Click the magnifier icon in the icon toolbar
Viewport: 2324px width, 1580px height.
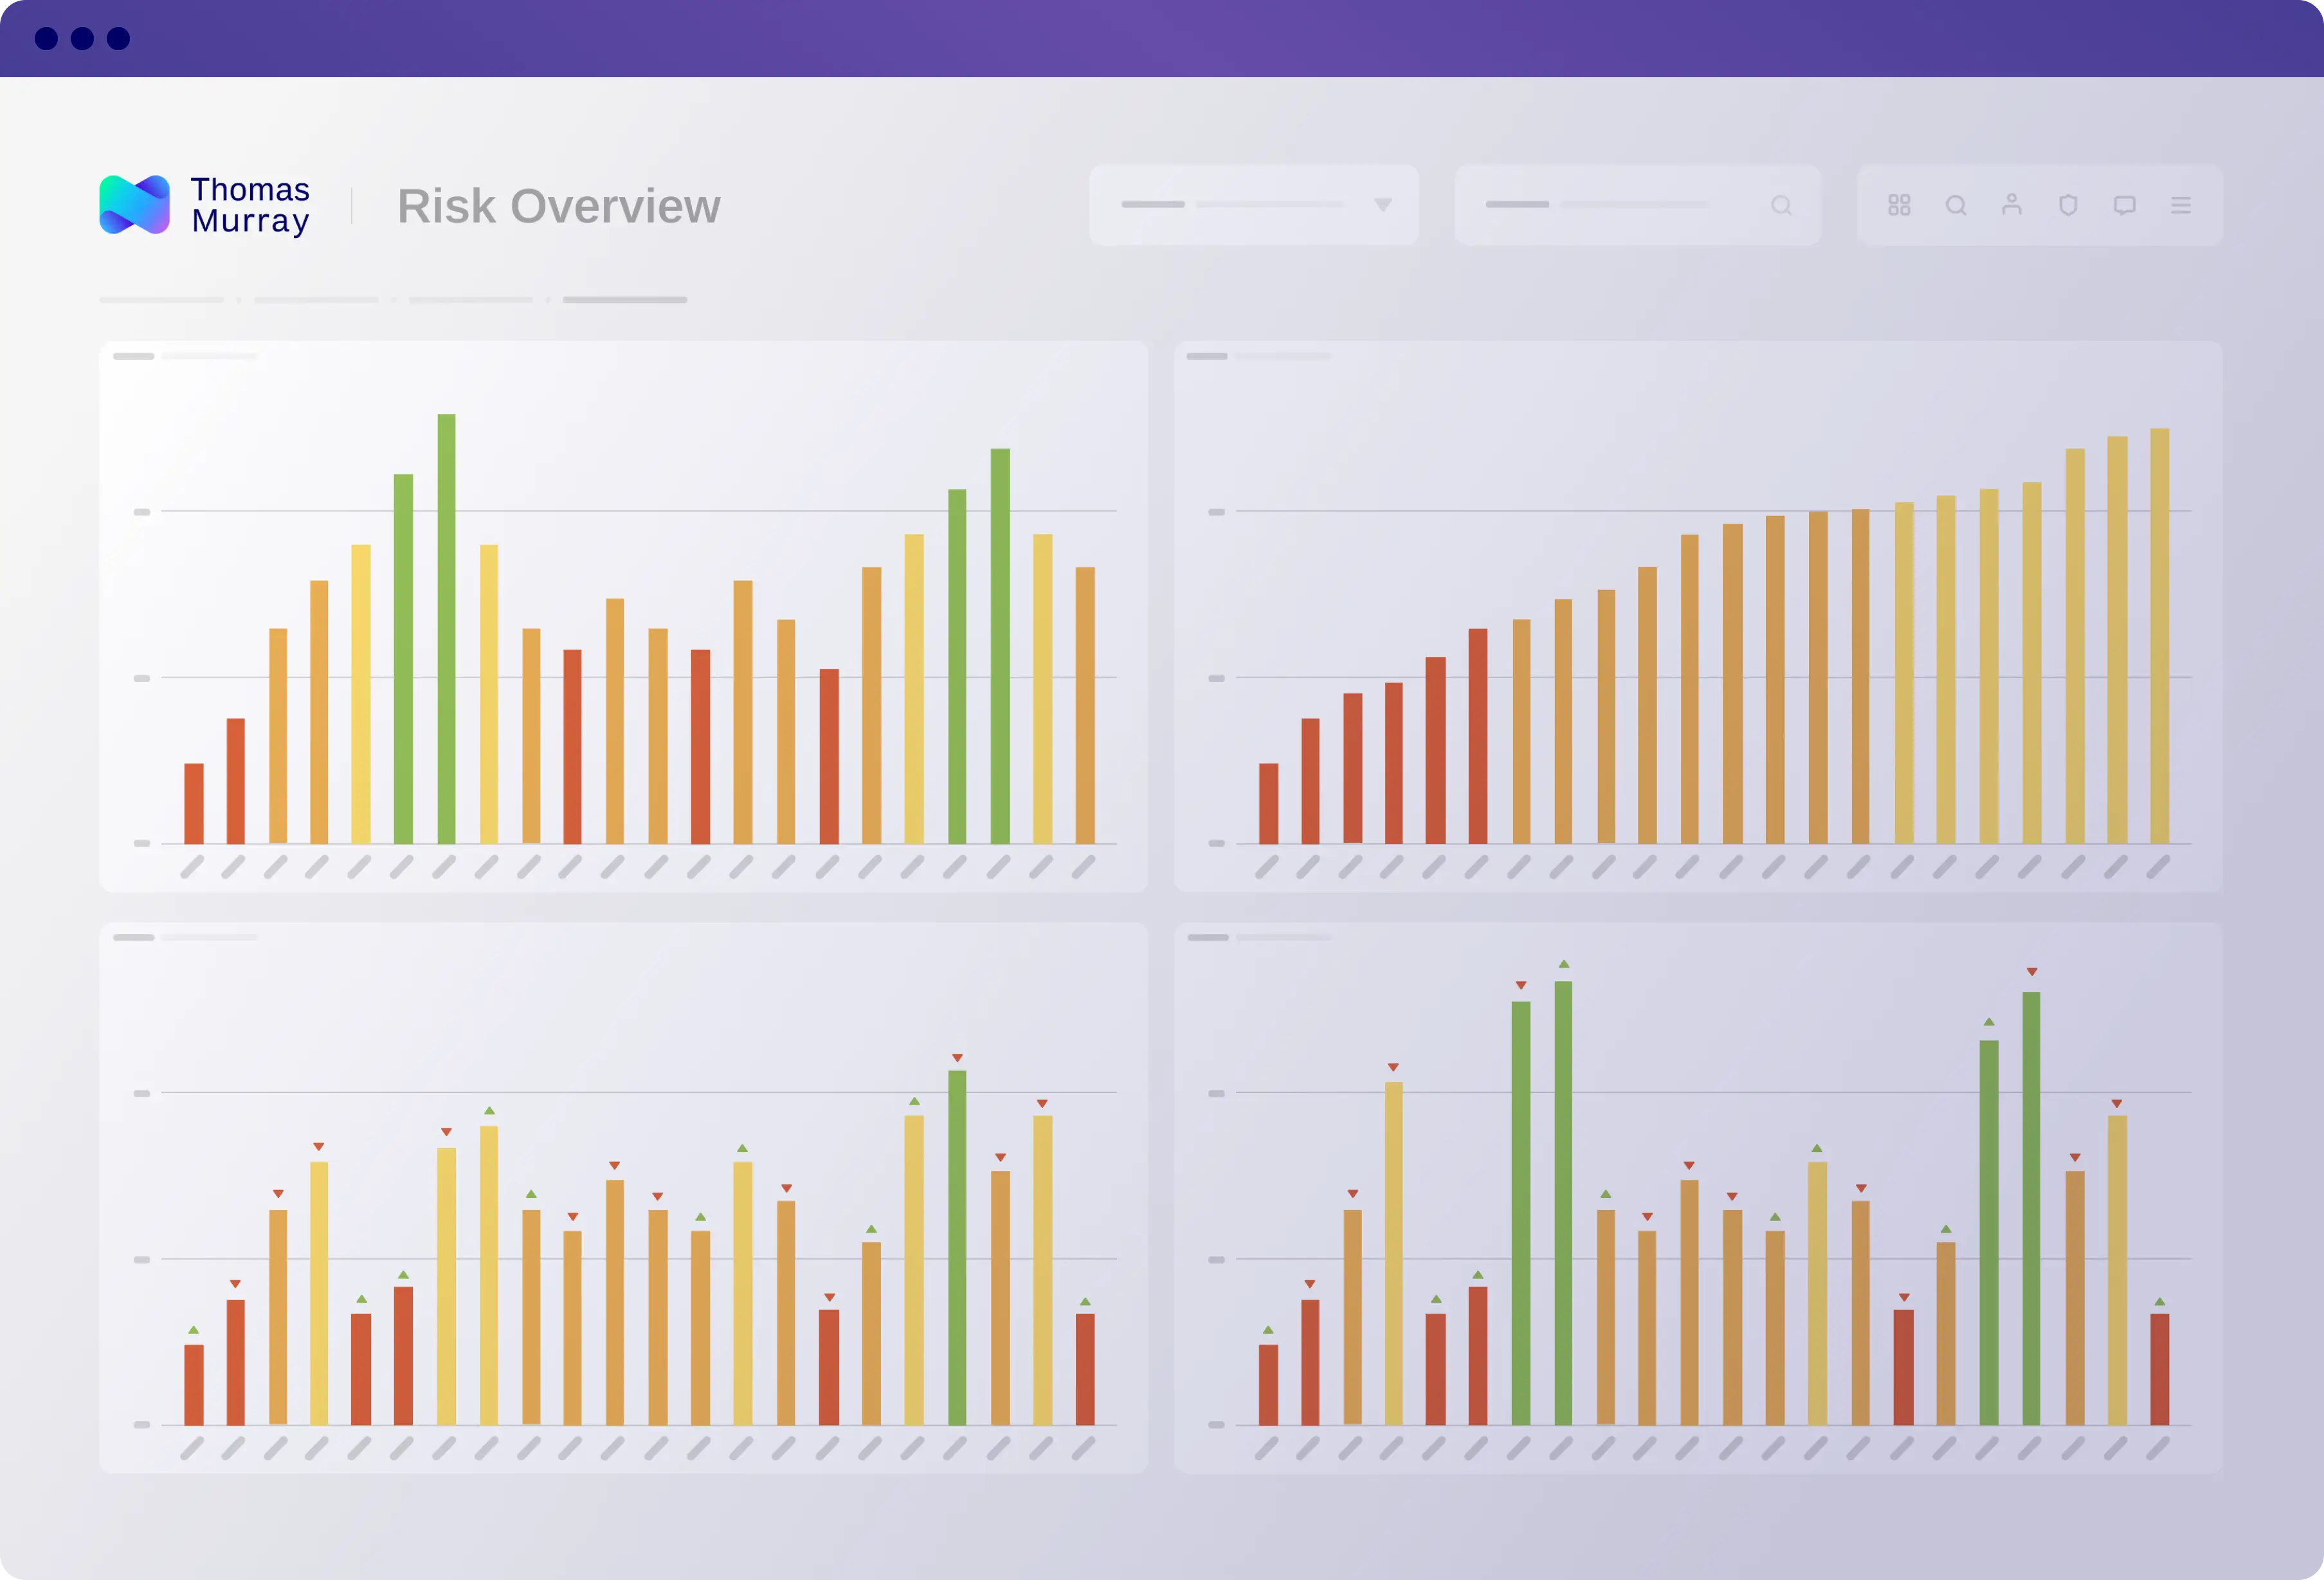click(x=1956, y=205)
